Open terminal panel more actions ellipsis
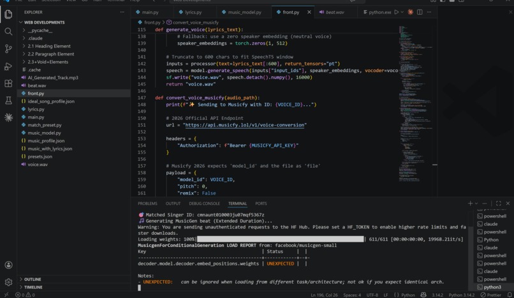The image size is (514, 298). click(x=485, y=204)
